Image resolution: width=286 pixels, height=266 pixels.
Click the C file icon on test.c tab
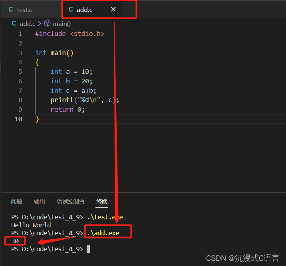[x=11, y=10]
